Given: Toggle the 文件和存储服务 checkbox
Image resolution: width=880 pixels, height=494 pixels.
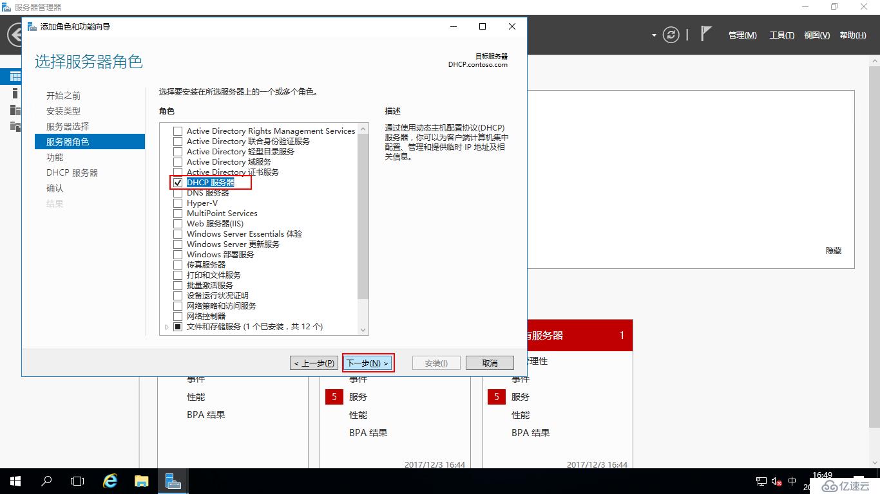Looking at the screenshot, I should pos(178,327).
